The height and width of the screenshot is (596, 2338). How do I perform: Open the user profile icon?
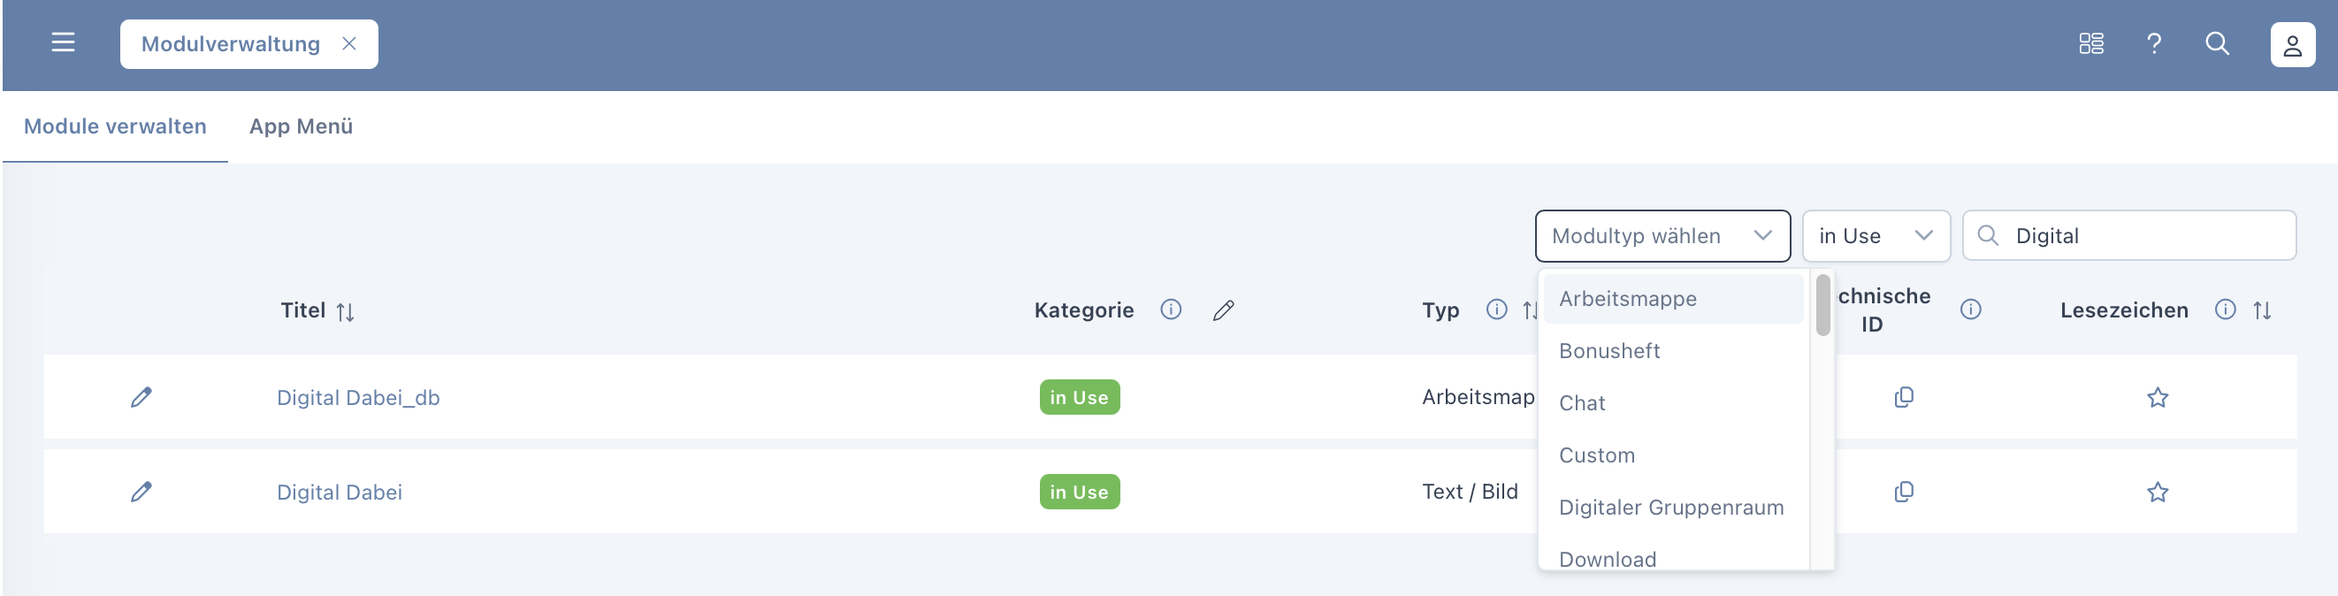point(2292,44)
